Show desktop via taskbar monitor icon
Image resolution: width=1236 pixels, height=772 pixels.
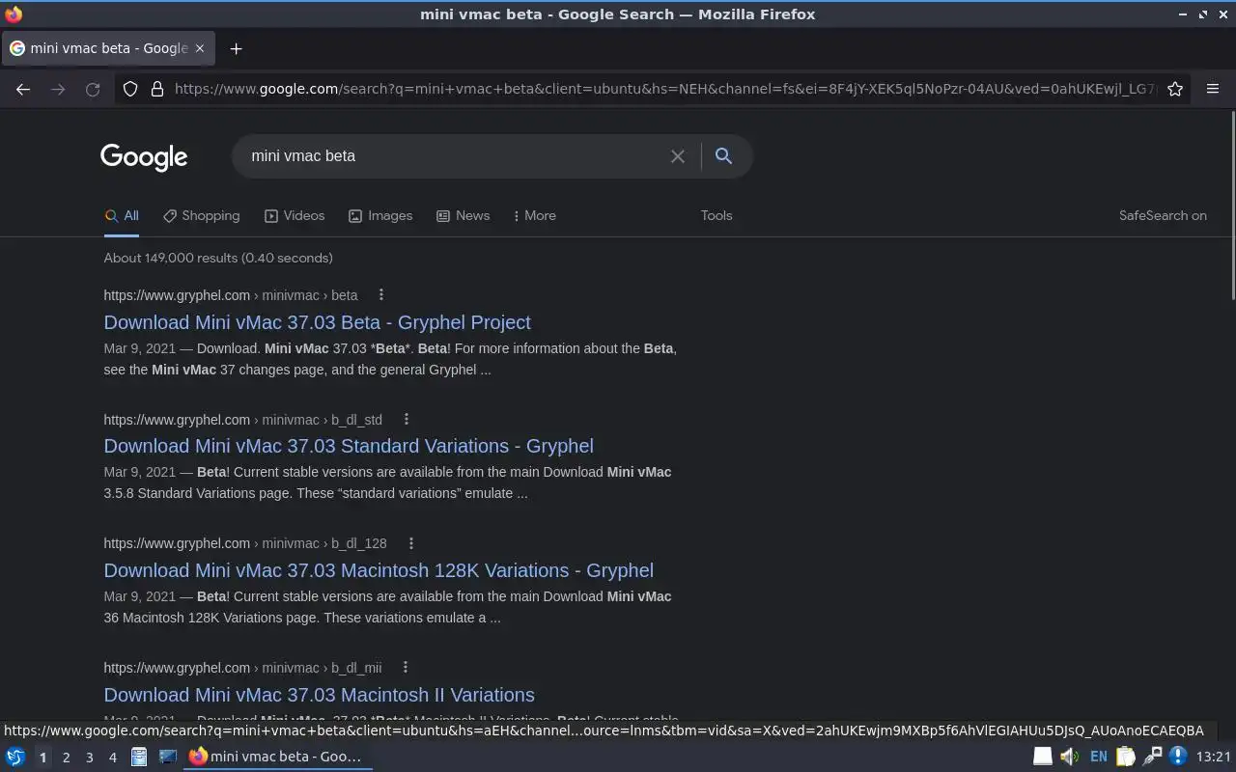(168, 757)
